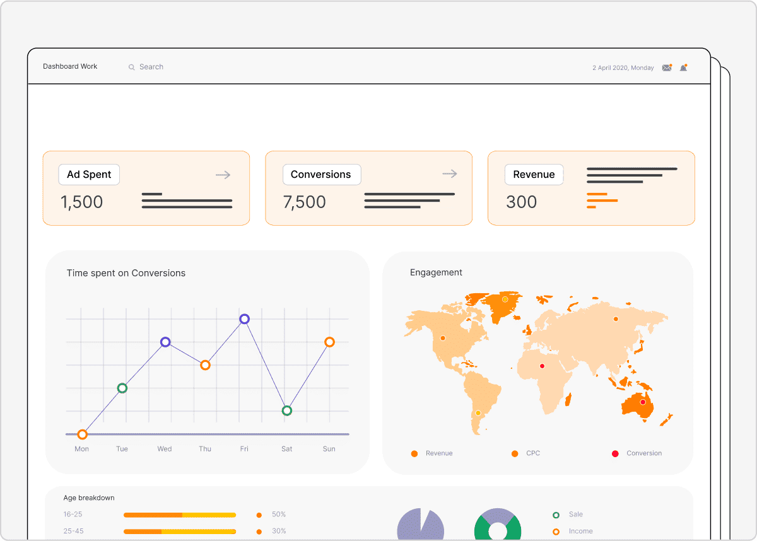Image resolution: width=757 pixels, height=541 pixels.
Task: Select the CPC legend dot under the map
Action: pos(515,453)
